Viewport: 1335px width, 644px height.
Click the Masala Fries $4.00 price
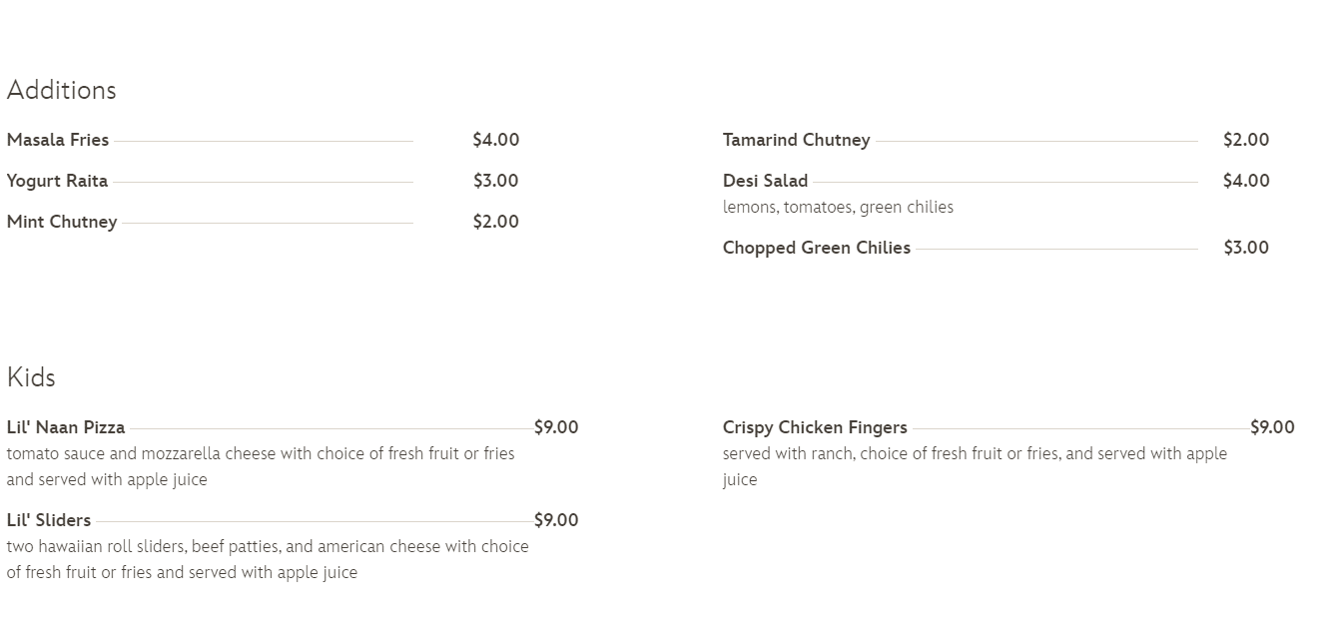(496, 140)
